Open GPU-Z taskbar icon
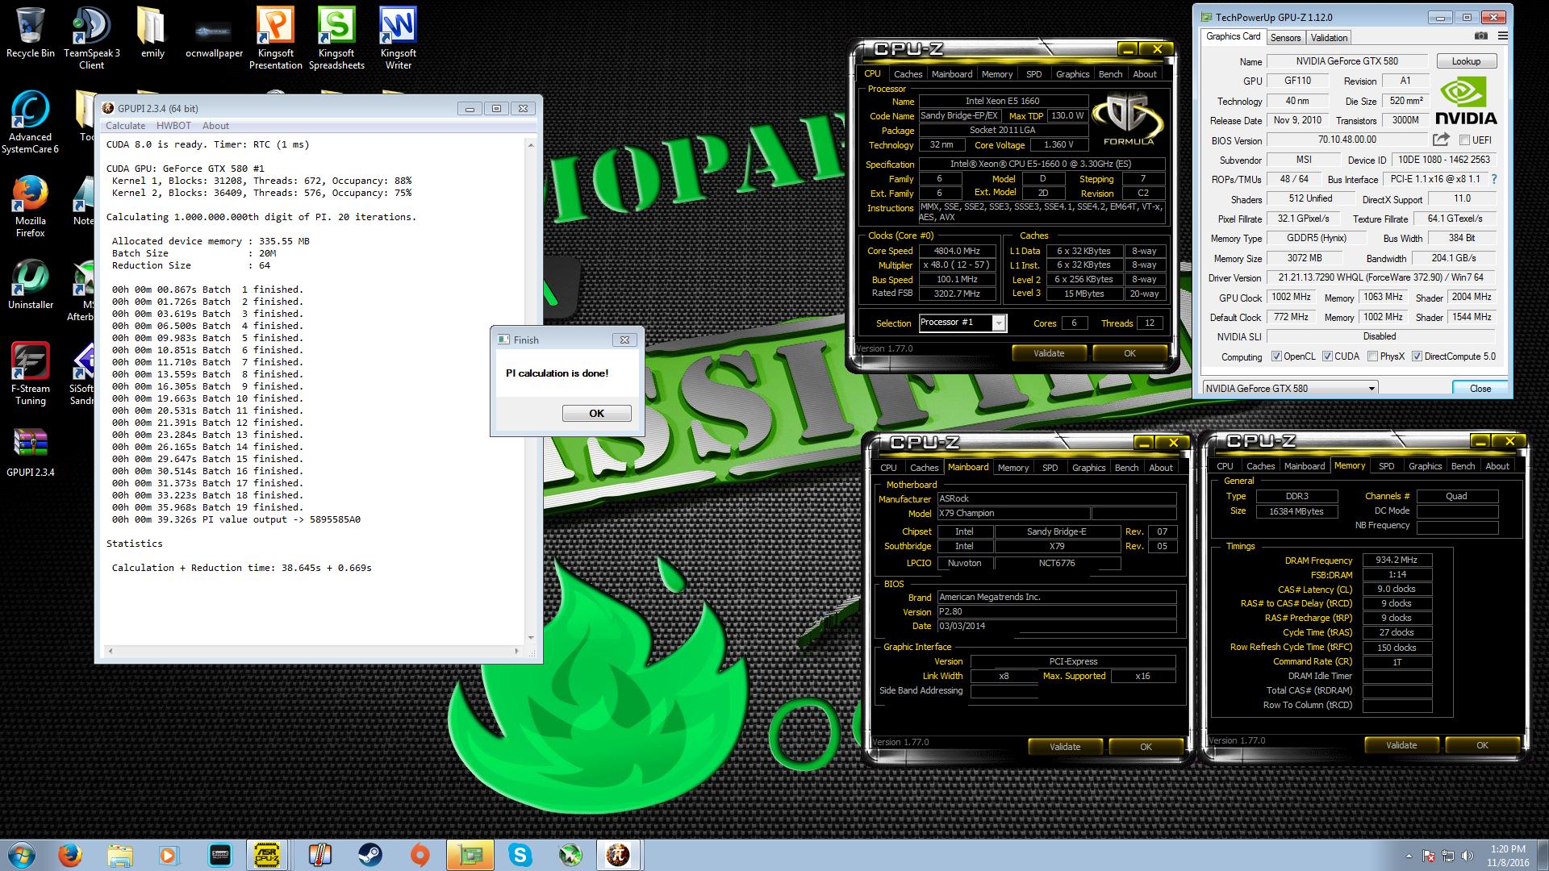This screenshot has height=871, width=1549. pos(470,855)
